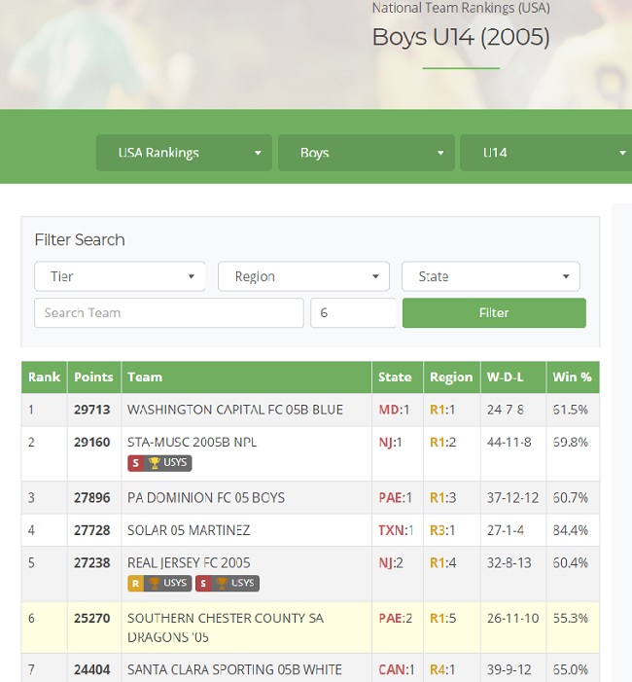The height and width of the screenshot is (682, 632).
Task: Expand the Tier filter dropdown
Action: pos(120,276)
